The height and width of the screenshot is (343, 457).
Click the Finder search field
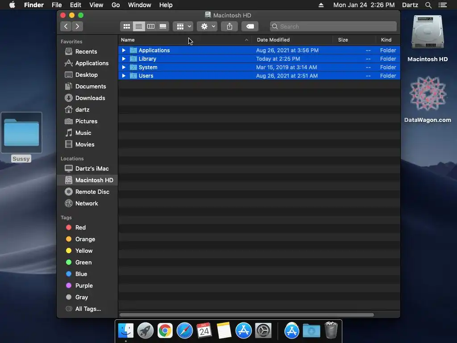click(333, 26)
